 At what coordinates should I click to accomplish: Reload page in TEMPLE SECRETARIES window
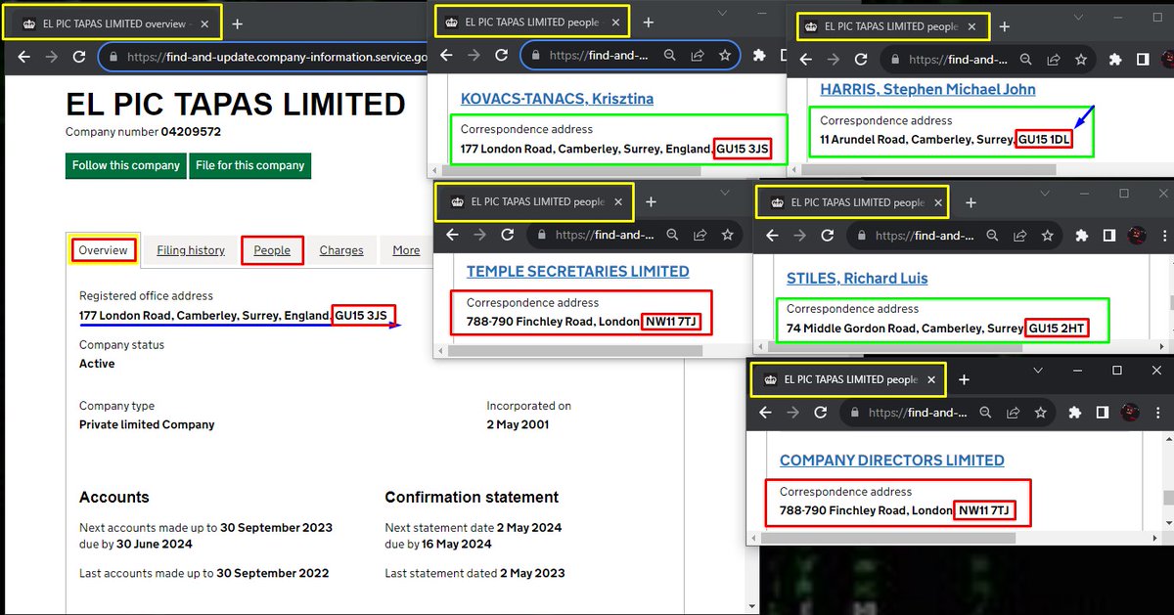(507, 235)
